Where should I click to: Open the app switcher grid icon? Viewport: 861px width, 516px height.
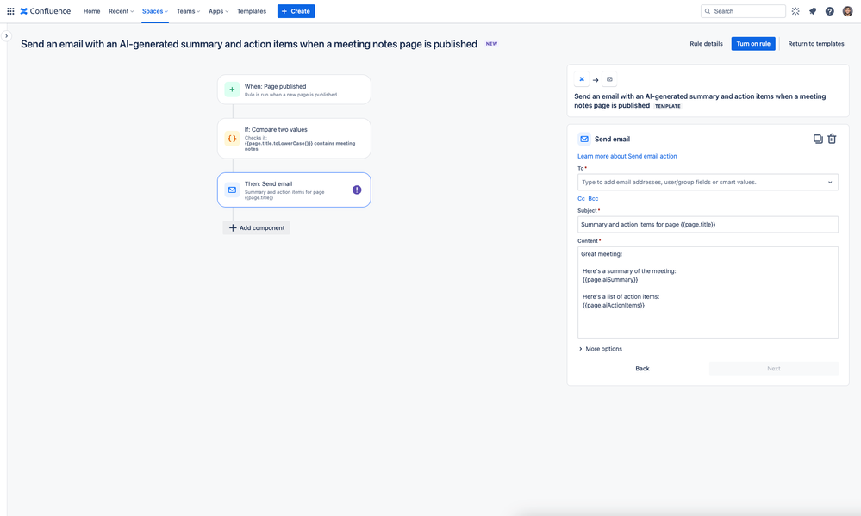(x=10, y=11)
